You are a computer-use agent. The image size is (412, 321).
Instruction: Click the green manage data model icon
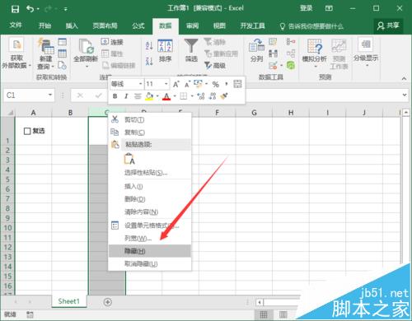[291, 65]
